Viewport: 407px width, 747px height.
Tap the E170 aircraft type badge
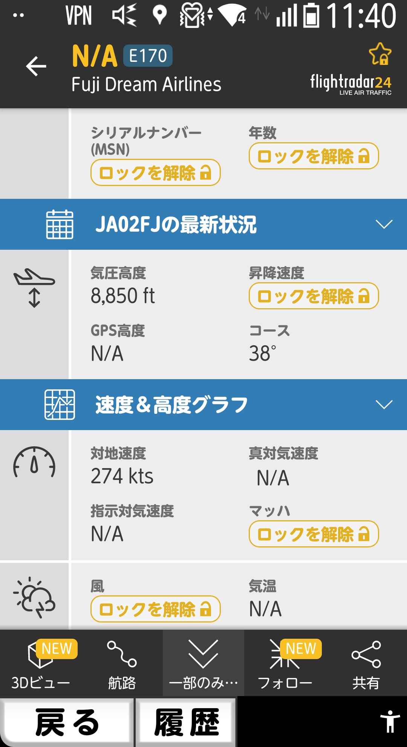point(148,56)
